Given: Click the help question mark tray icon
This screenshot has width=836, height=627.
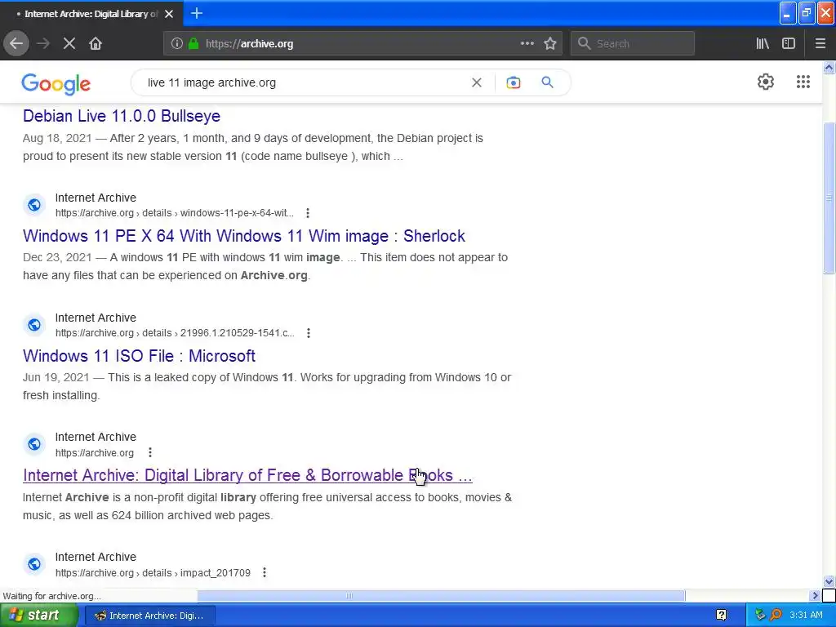Looking at the screenshot, I should [721, 616].
